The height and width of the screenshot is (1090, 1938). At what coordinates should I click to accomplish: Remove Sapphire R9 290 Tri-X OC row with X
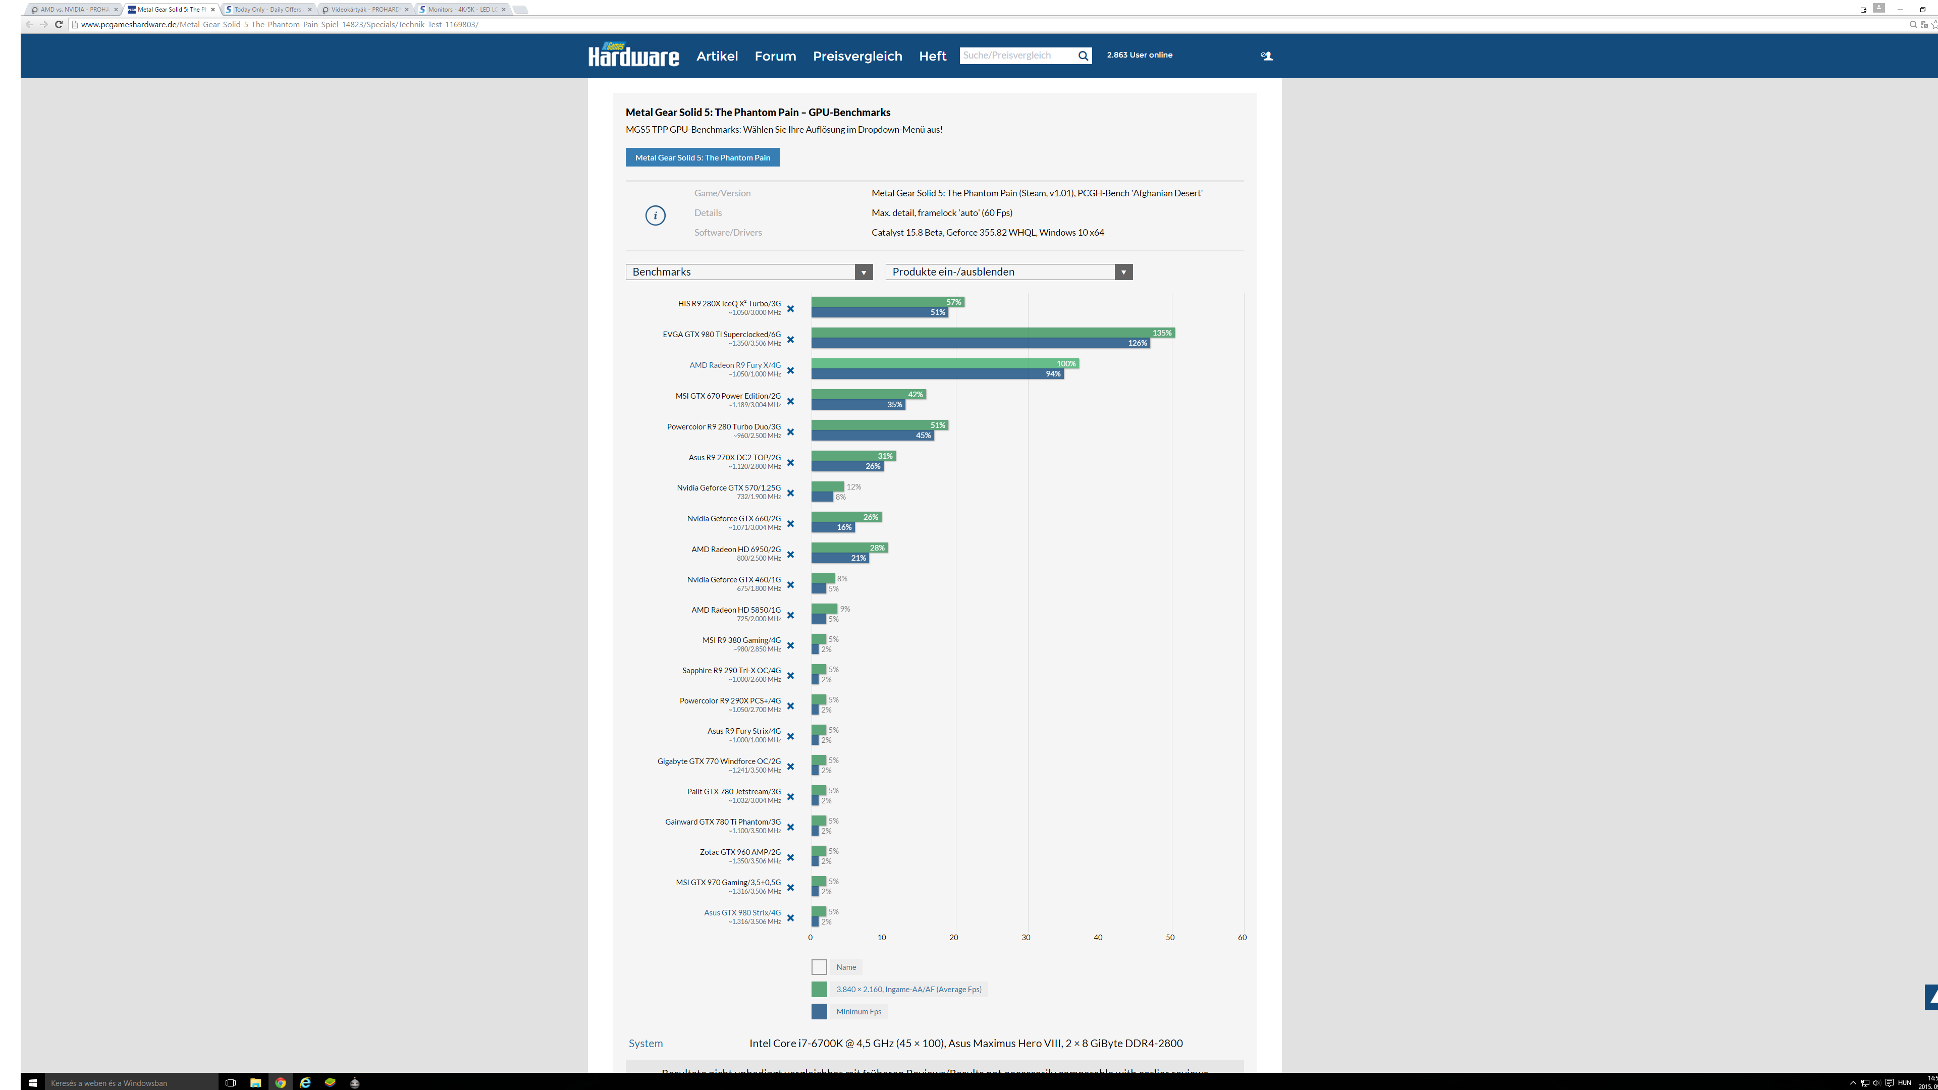tap(790, 676)
